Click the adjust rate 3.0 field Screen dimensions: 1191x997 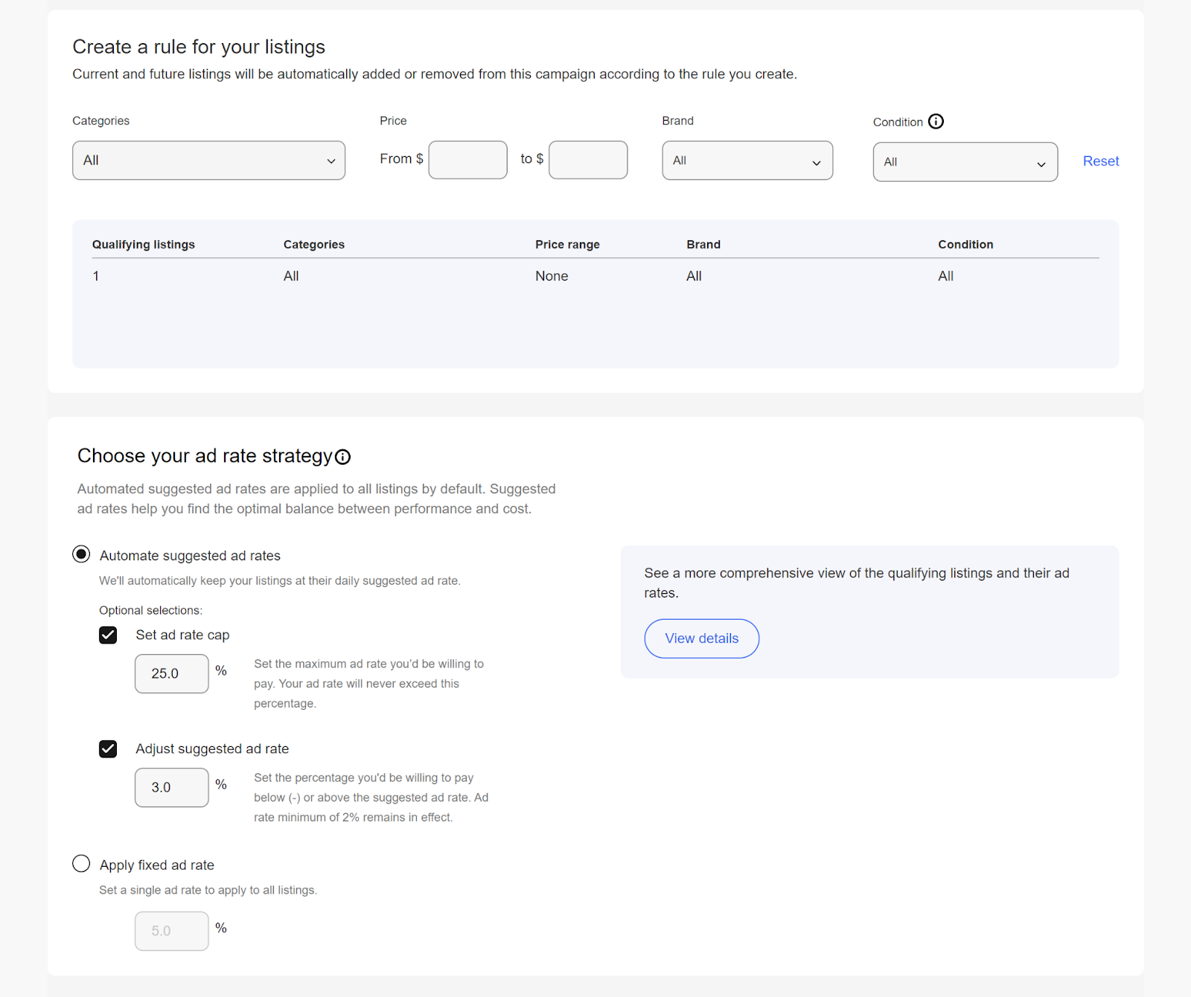click(x=171, y=787)
